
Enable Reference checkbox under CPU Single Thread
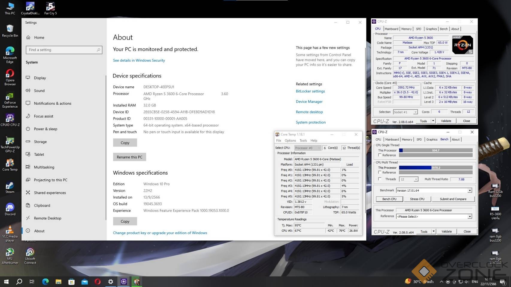(380, 155)
